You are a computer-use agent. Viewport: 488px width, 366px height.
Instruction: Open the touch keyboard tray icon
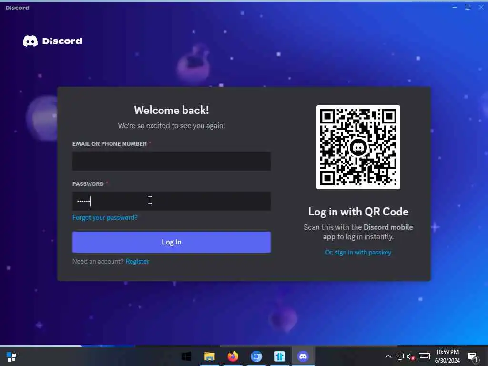coord(424,356)
